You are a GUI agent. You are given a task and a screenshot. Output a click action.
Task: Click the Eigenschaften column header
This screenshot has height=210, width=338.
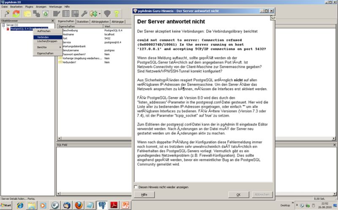[80, 26]
